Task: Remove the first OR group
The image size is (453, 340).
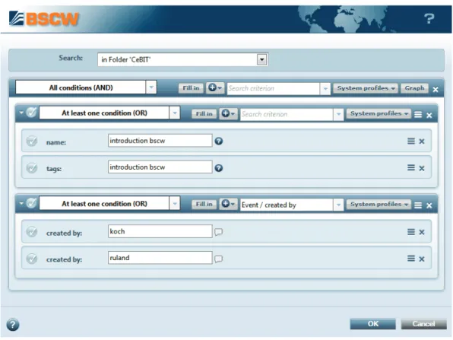Action: 429,116
